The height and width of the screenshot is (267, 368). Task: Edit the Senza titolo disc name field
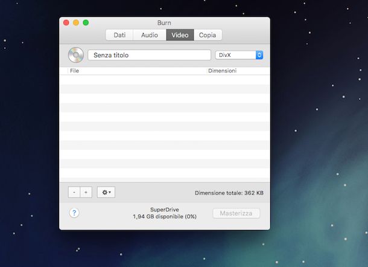[149, 55]
